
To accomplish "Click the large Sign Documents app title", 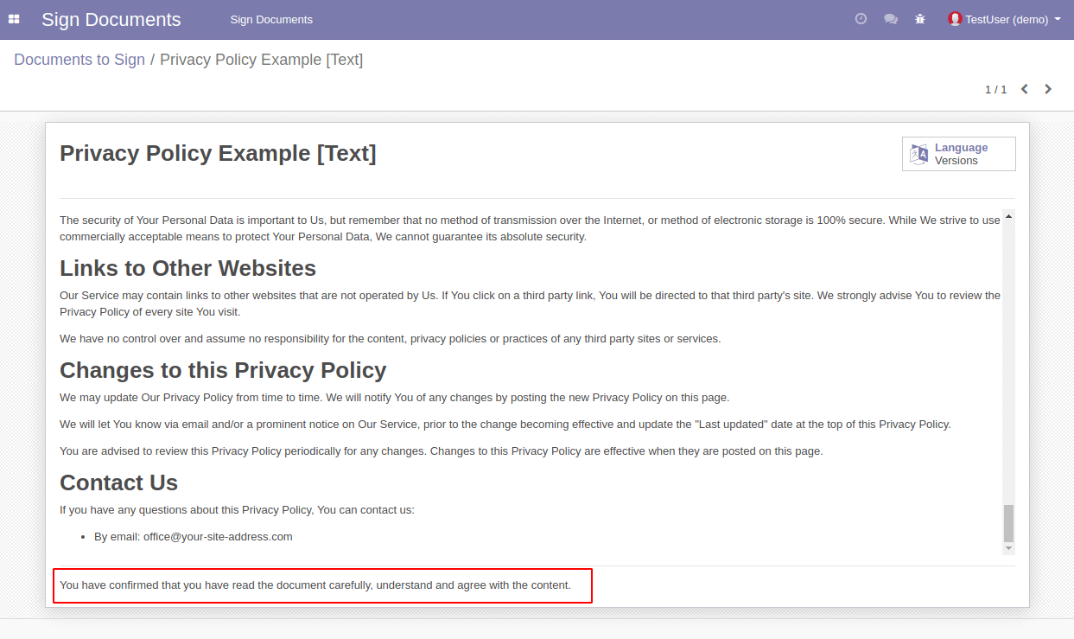I will (x=111, y=20).
